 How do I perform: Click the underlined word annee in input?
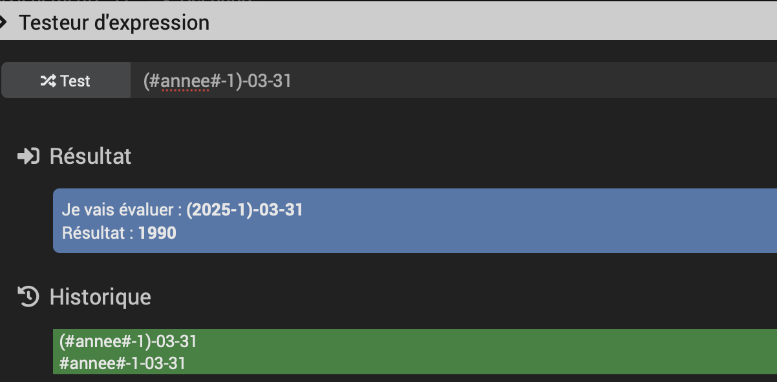[x=184, y=82]
